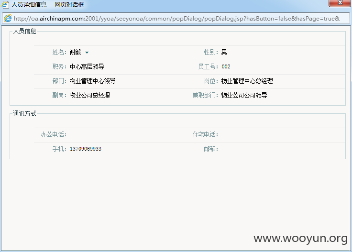Image resolution: width=352 pixels, height=252 pixels.
Task: Click the Internet Explorer icon in title bar
Action: 5,4
